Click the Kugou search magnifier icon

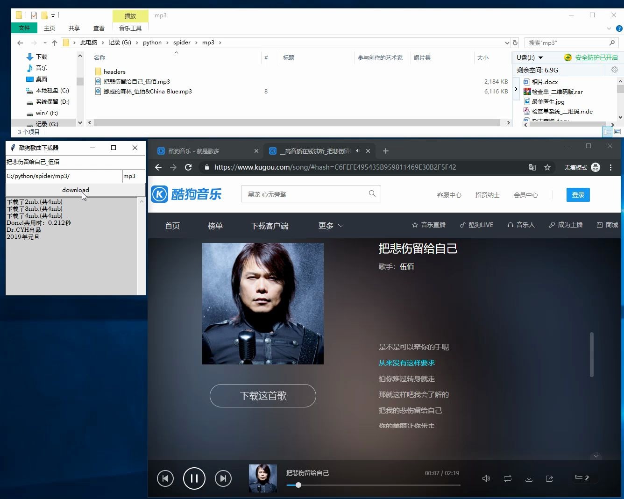click(x=372, y=193)
